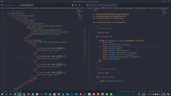Viewport: 171px width, 96px height.
Task: Open Mail app from taskbar
Action: pos(50,94)
